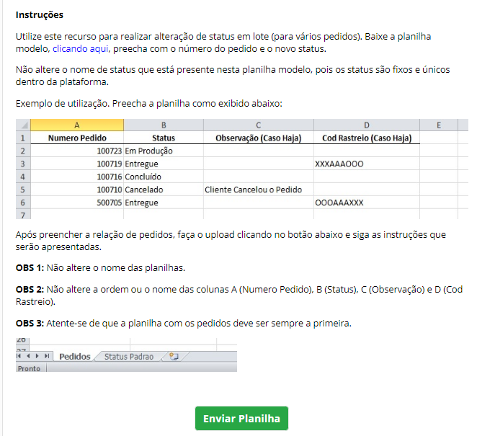
Task: Click the previous-sheet navigation arrow icon
Action: (x=28, y=356)
